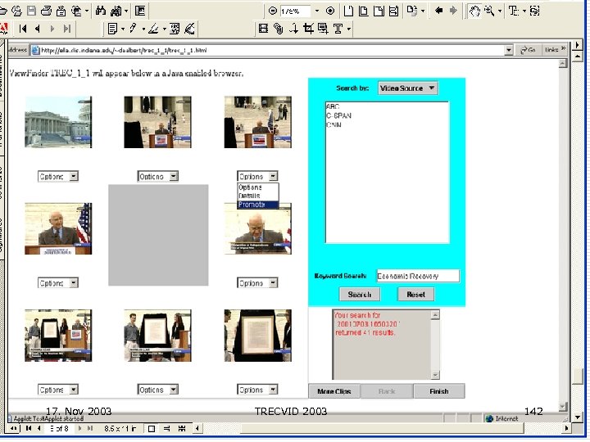Select the Fit in Window page icon
Image resolution: width=590 pixels, height=442 pixels.
364,11
